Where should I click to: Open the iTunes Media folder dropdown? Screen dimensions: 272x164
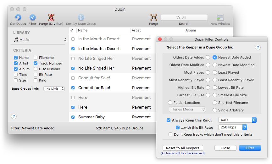click(x=187, y=109)
